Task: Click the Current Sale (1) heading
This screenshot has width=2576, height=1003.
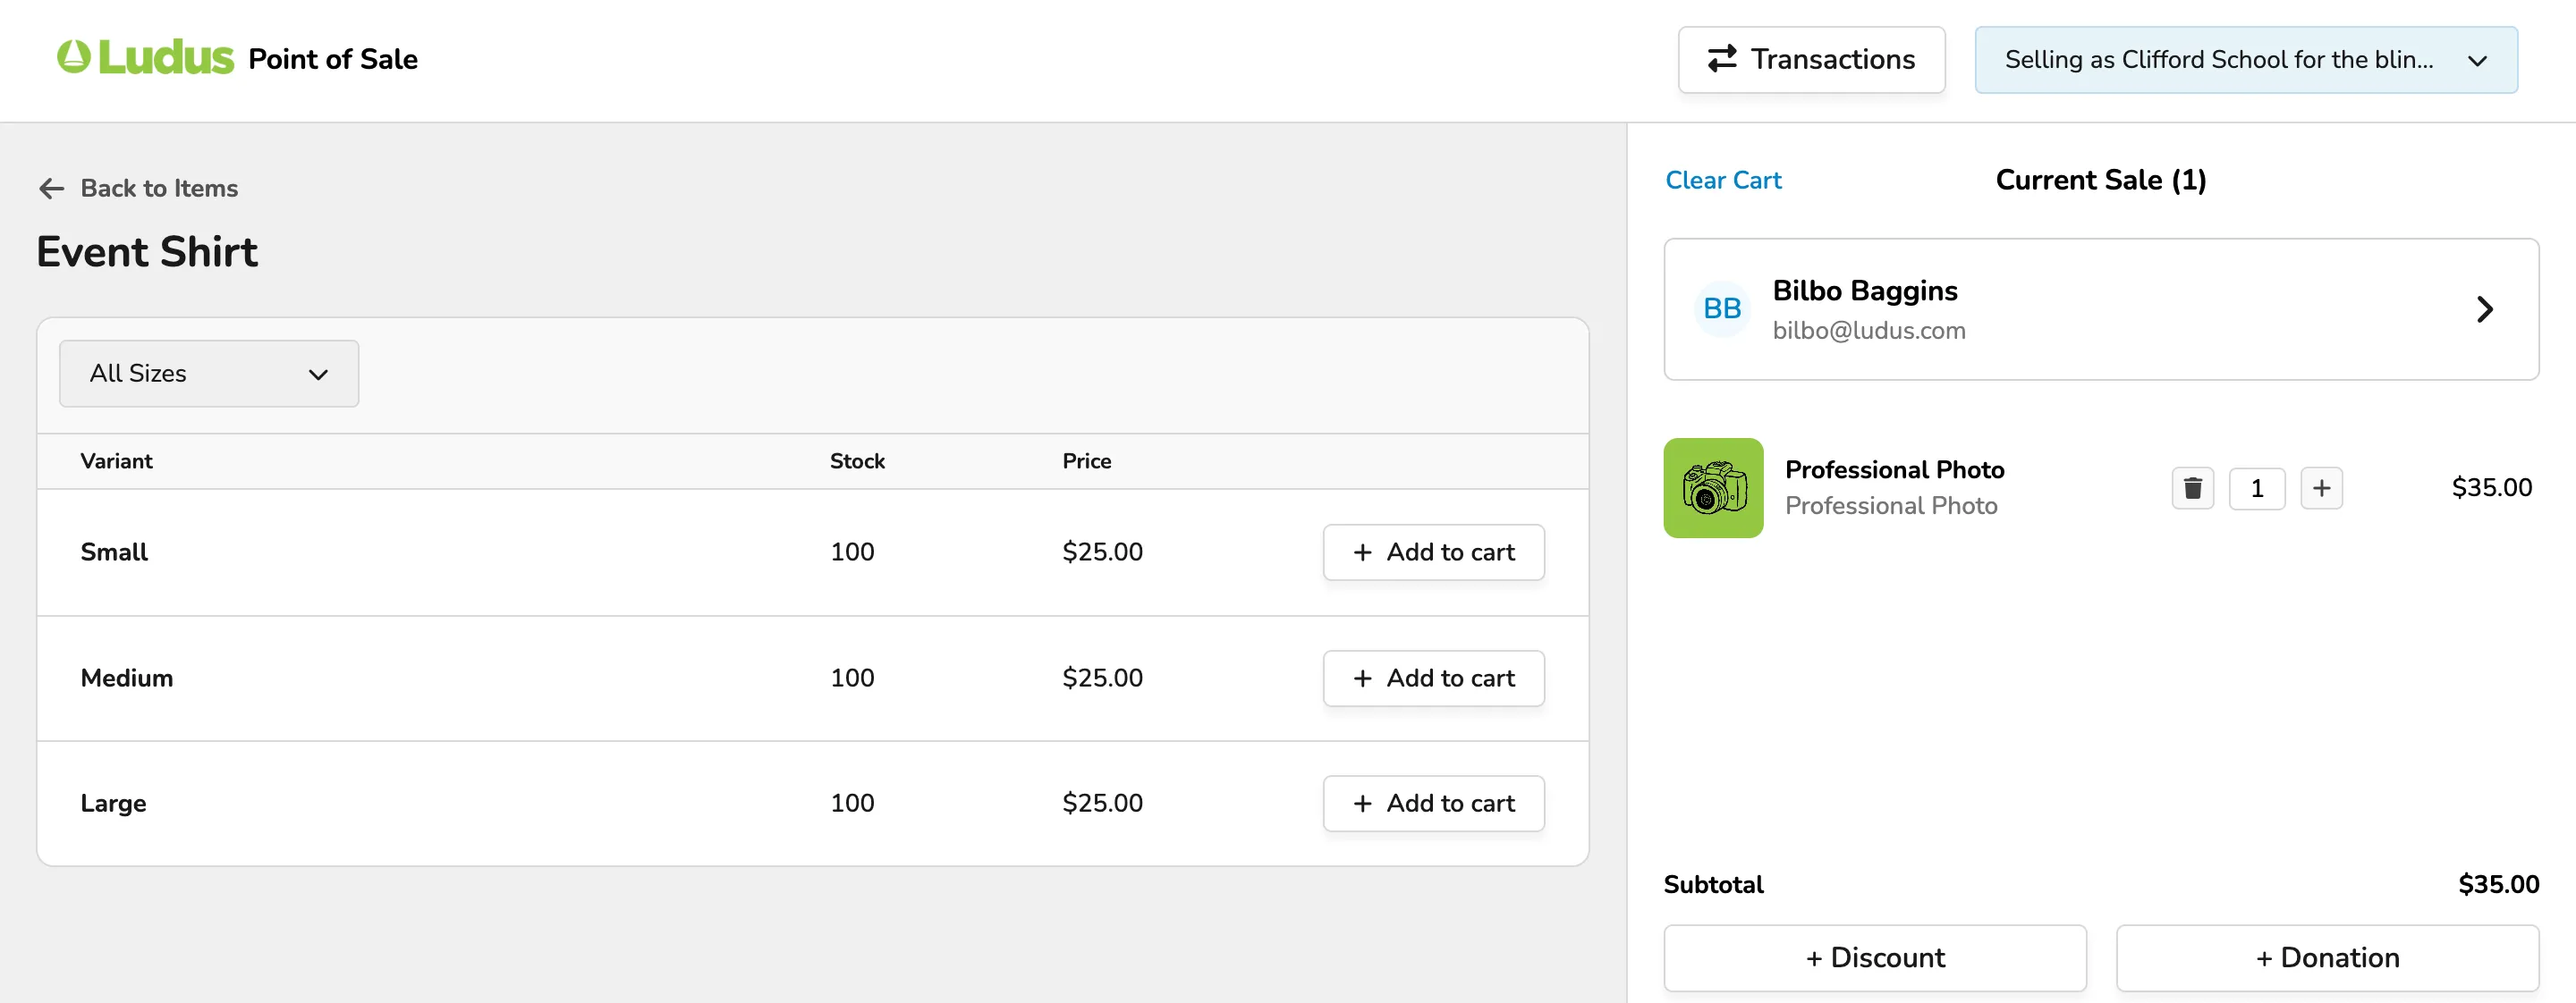Action: pos(2100,181)
